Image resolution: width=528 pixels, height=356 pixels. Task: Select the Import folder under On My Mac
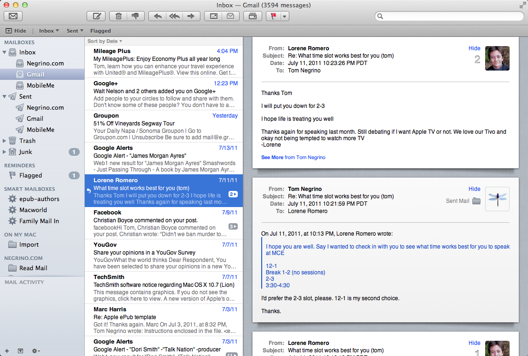(x=42, y=244)
